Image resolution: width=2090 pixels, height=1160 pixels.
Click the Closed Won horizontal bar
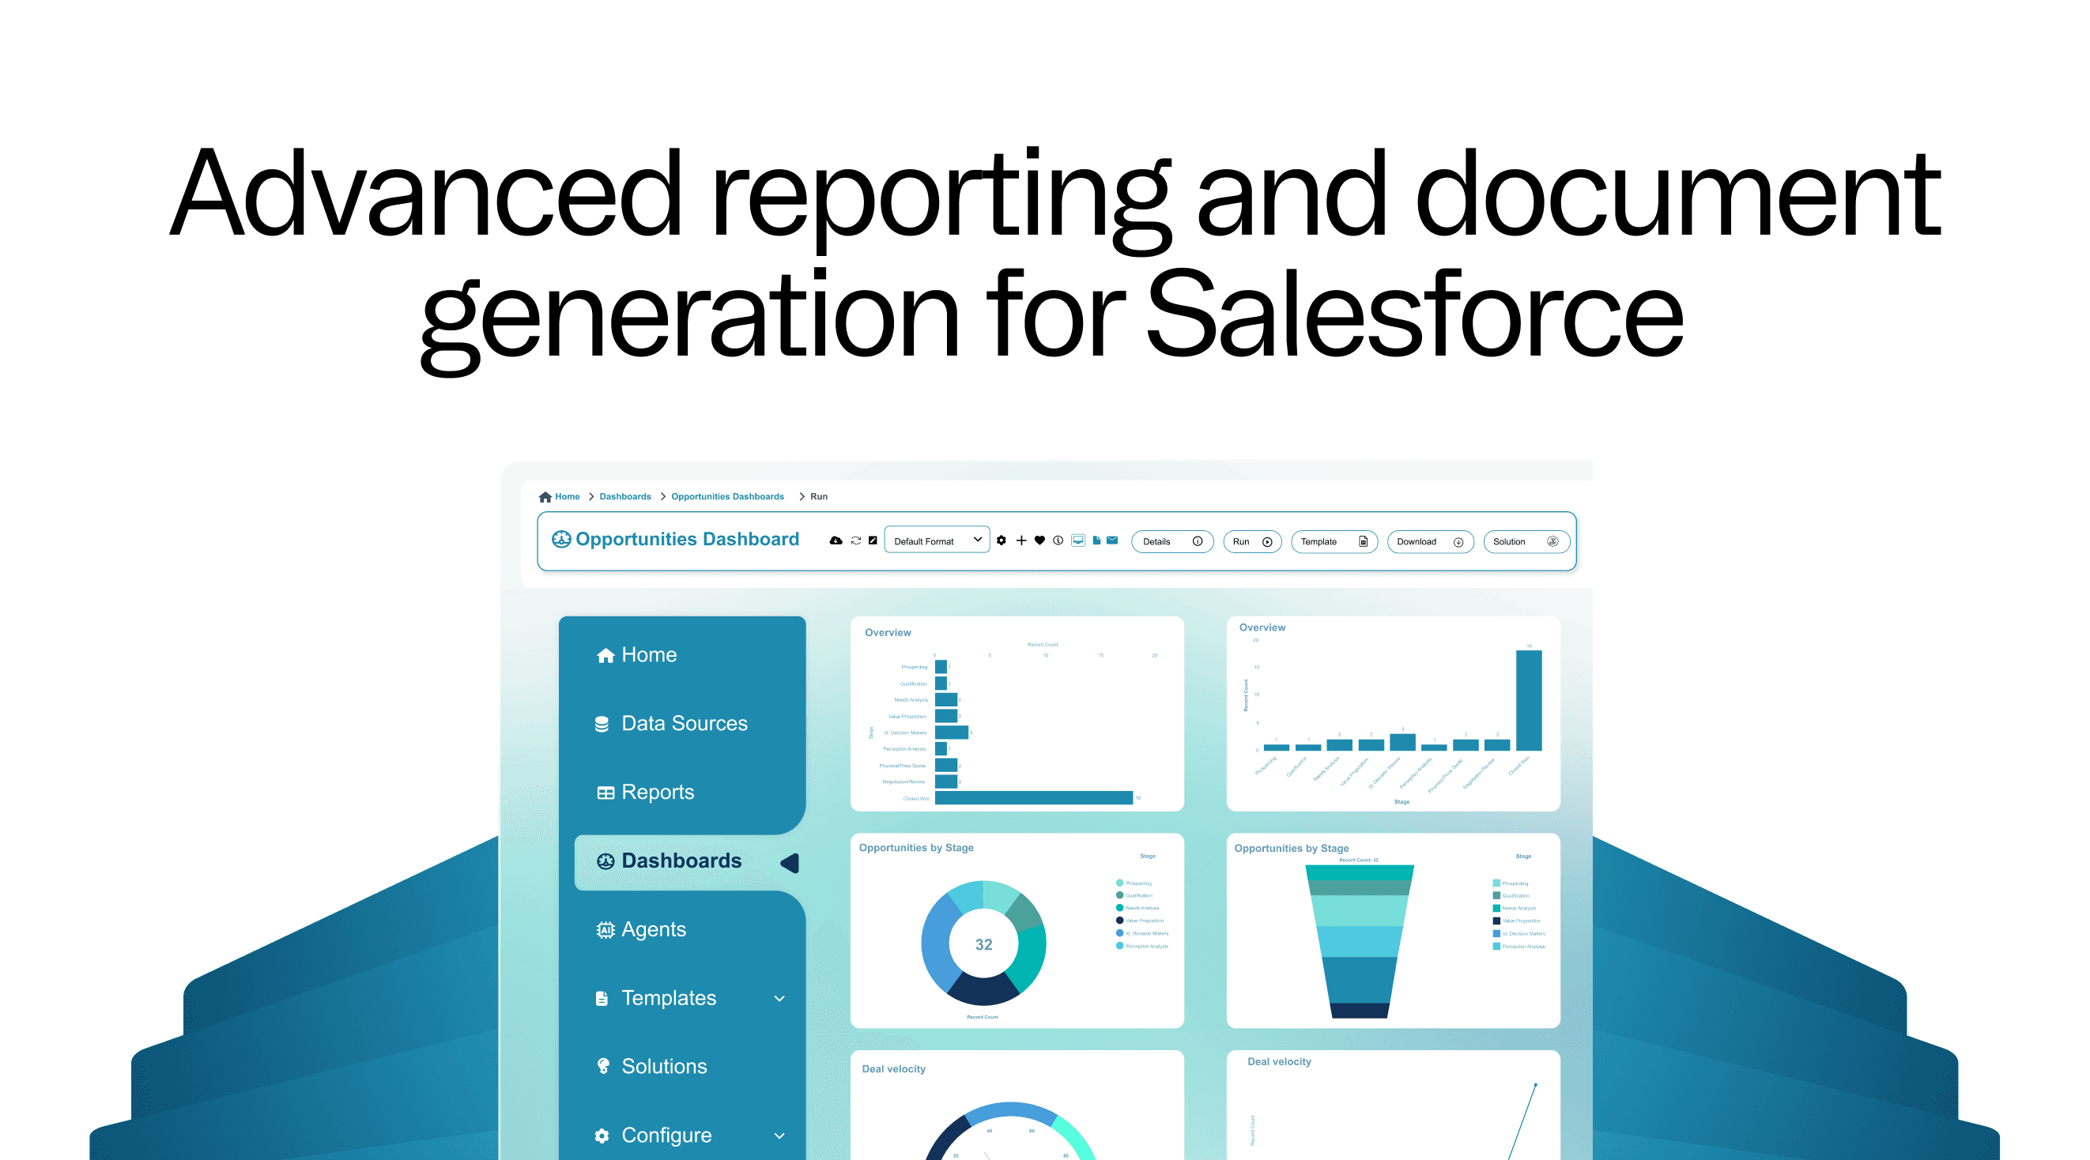[1034, 798]
